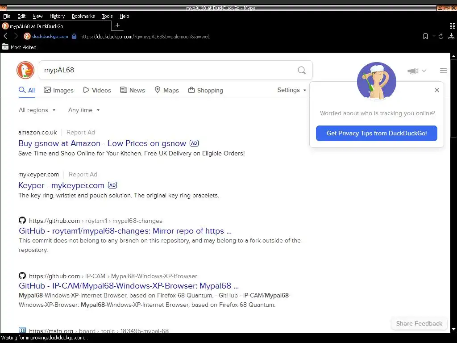Screen dimensions: 457x343
Task: Click the amazon.co.uk ad domain text
Action: pyautogui.click(x=37, y=132)
